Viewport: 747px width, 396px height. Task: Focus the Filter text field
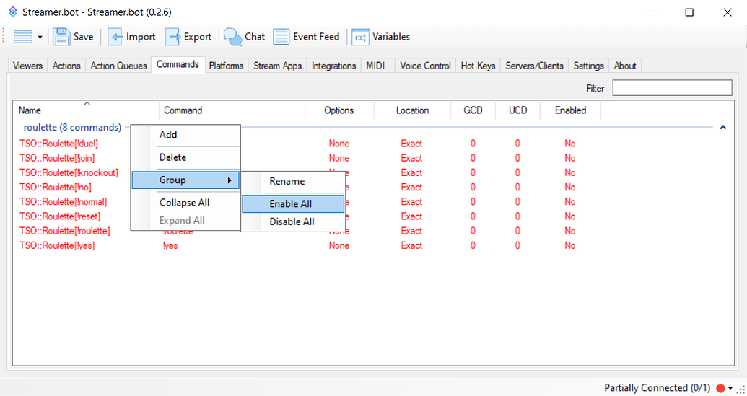(x=672, y=87)
